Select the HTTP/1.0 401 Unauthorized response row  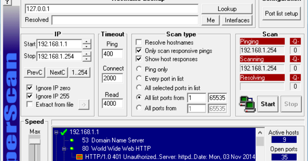170,157
